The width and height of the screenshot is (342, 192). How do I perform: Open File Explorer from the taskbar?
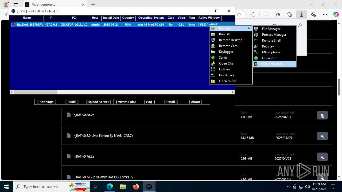click(123, 187)
